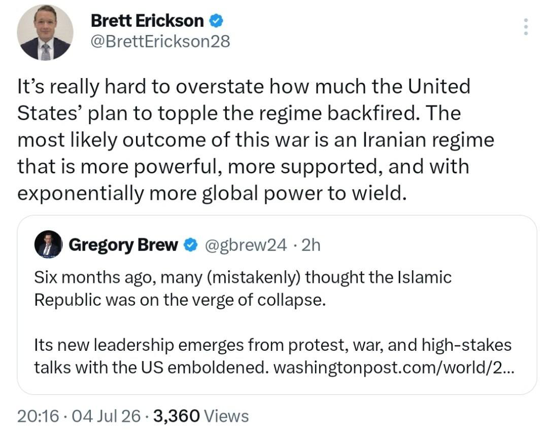Open the three-dot more options menu

tap(526, 26)
